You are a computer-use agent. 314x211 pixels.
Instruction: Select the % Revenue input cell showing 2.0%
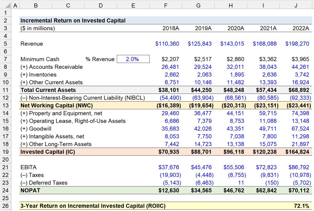click(x=133, y=59)
